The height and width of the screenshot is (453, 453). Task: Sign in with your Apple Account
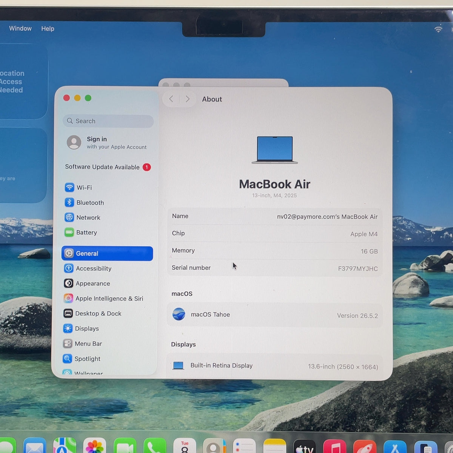coord(107,143)
